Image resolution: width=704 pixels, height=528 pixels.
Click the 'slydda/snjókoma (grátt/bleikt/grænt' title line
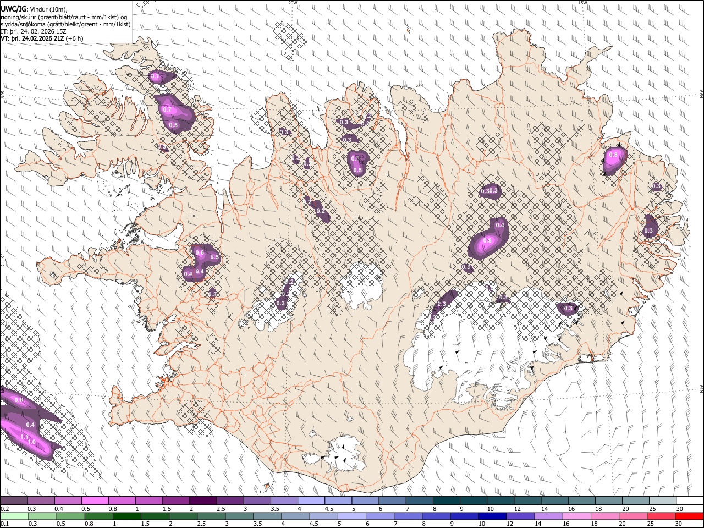65,24
